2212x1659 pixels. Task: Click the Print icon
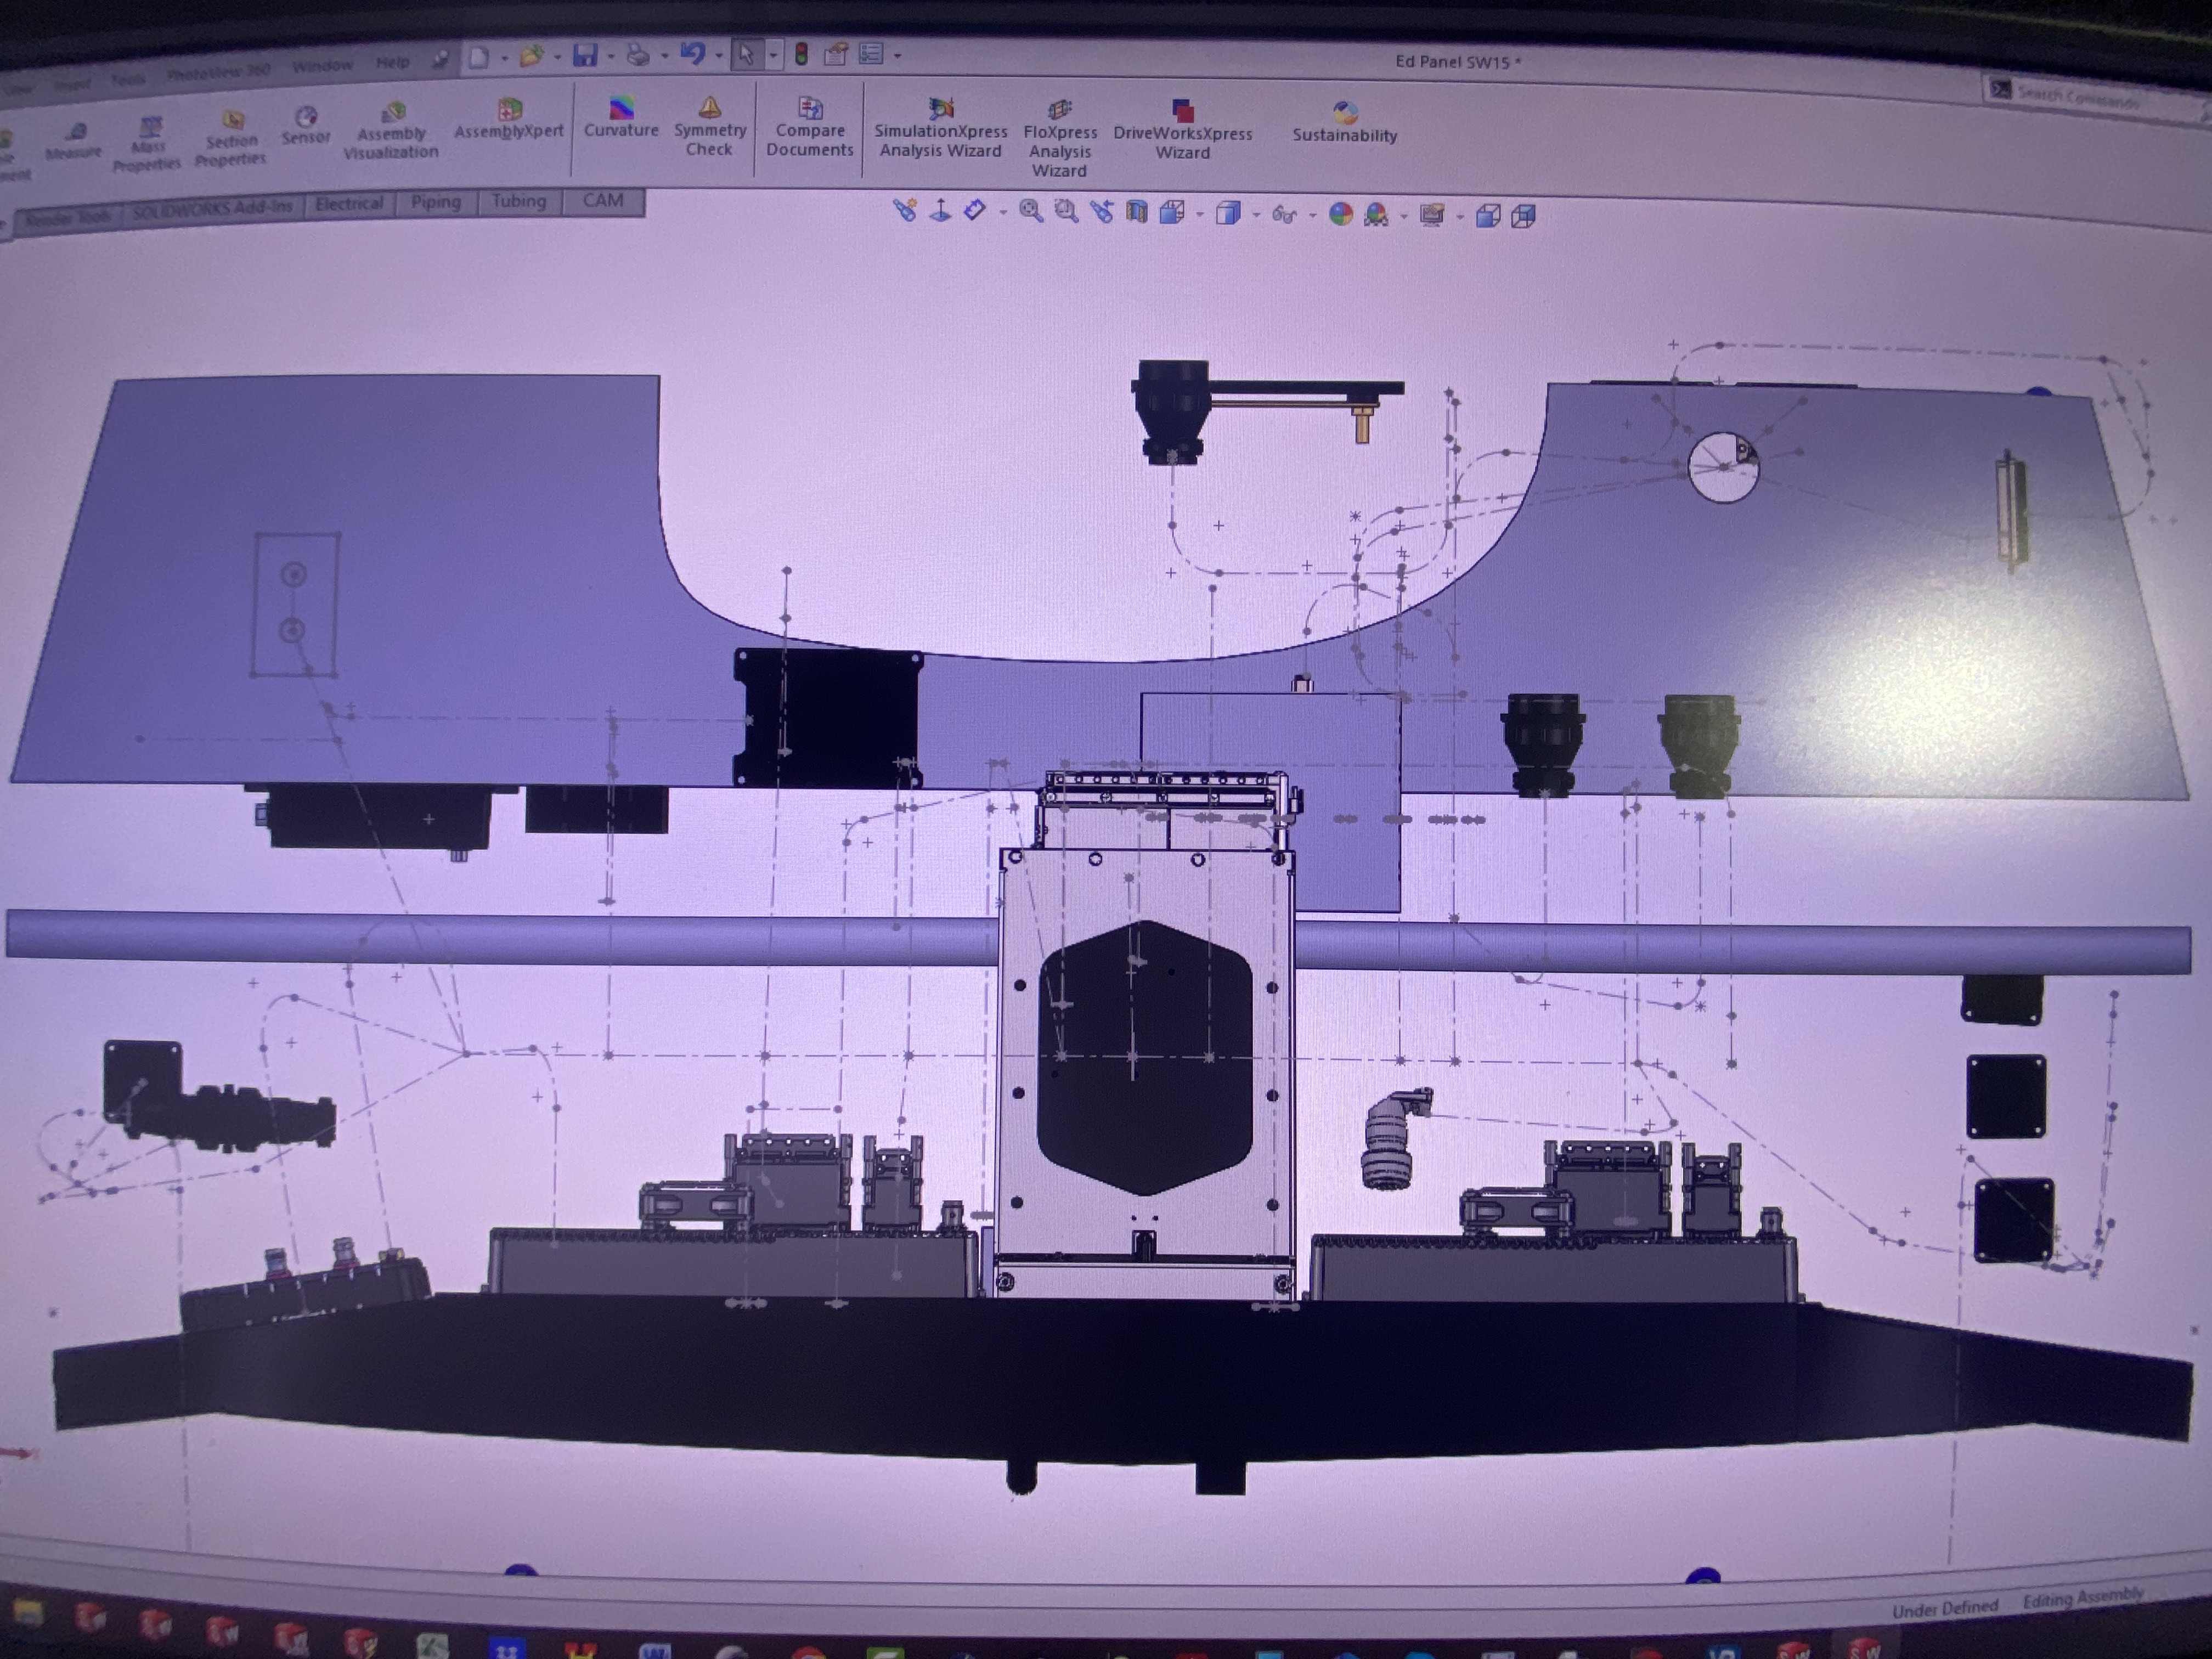point(638,55)
